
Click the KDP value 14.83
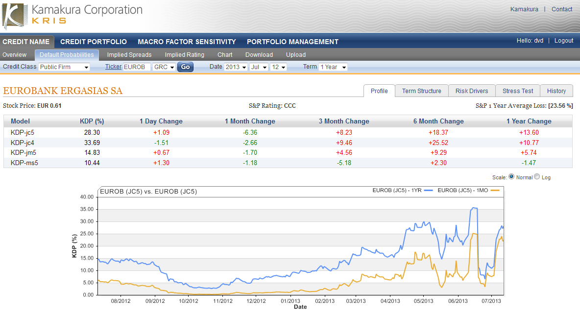(92, 153)
